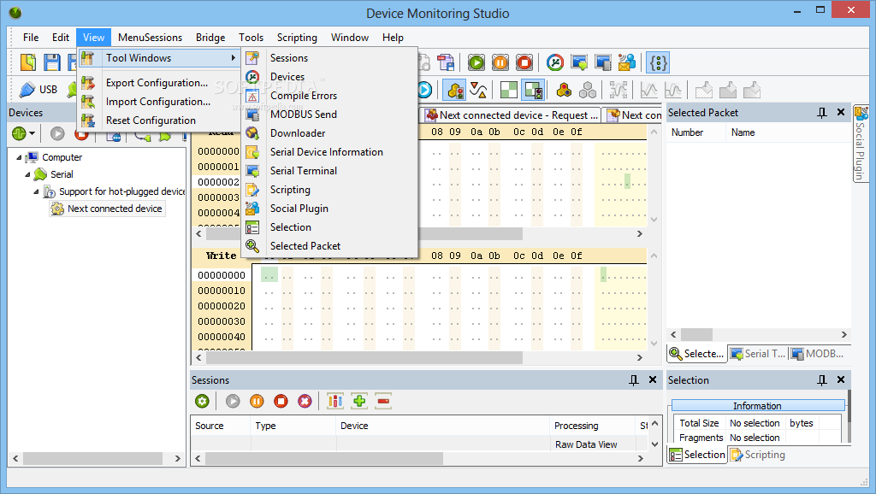
Task: Choose Export Configuration... menu entry
Action: [157, 83]
